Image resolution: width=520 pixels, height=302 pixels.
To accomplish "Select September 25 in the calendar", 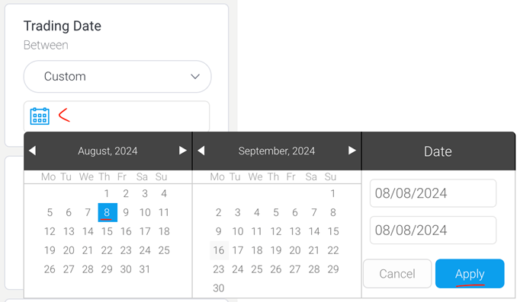I will point(257,269).
